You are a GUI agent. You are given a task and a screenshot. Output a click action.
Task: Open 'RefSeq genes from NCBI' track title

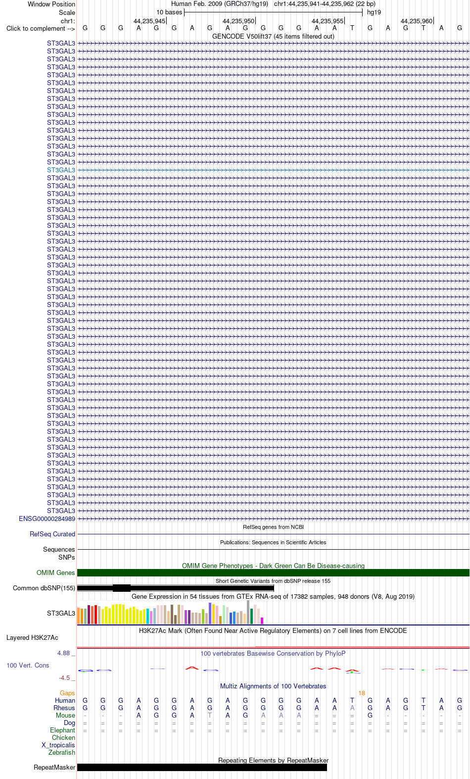273,527
